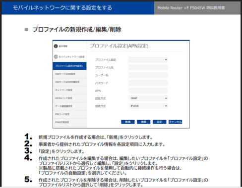Open the 4G/3Gバンド設定 sidebar item

click(69, 98)
